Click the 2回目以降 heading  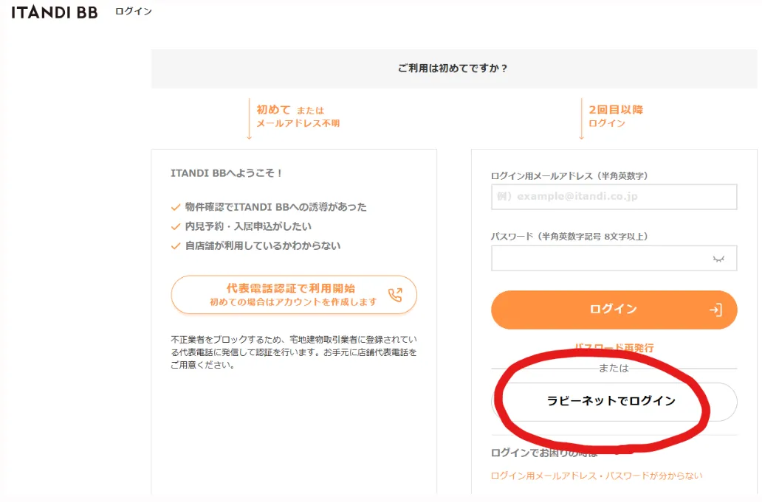616,110
